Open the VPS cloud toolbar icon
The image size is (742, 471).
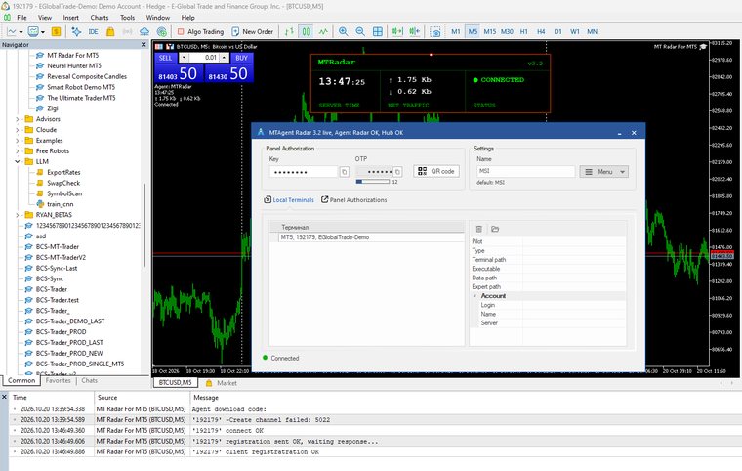[144, 31]
